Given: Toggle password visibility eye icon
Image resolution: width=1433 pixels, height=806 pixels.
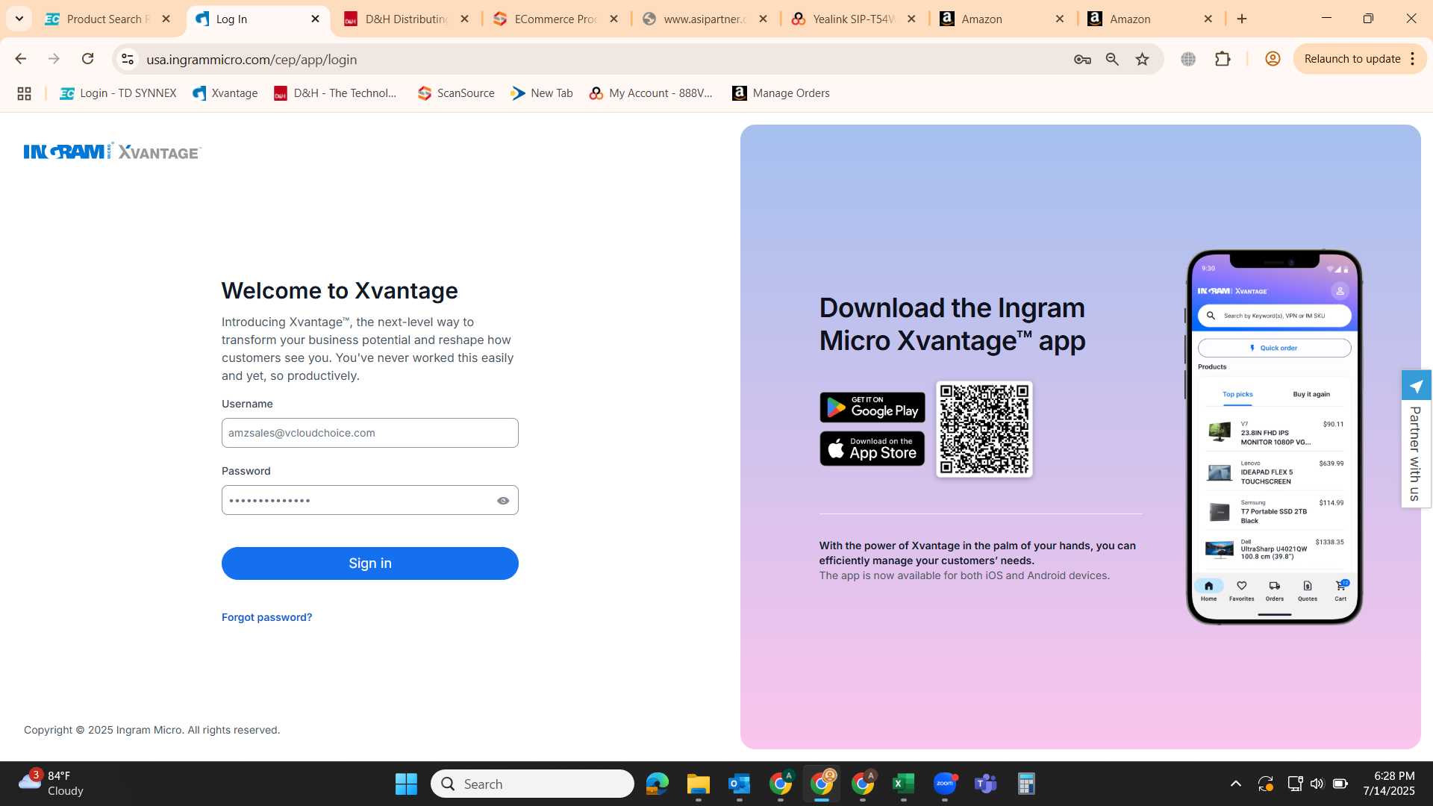Looking at the screenshot, I should point(503,501).
